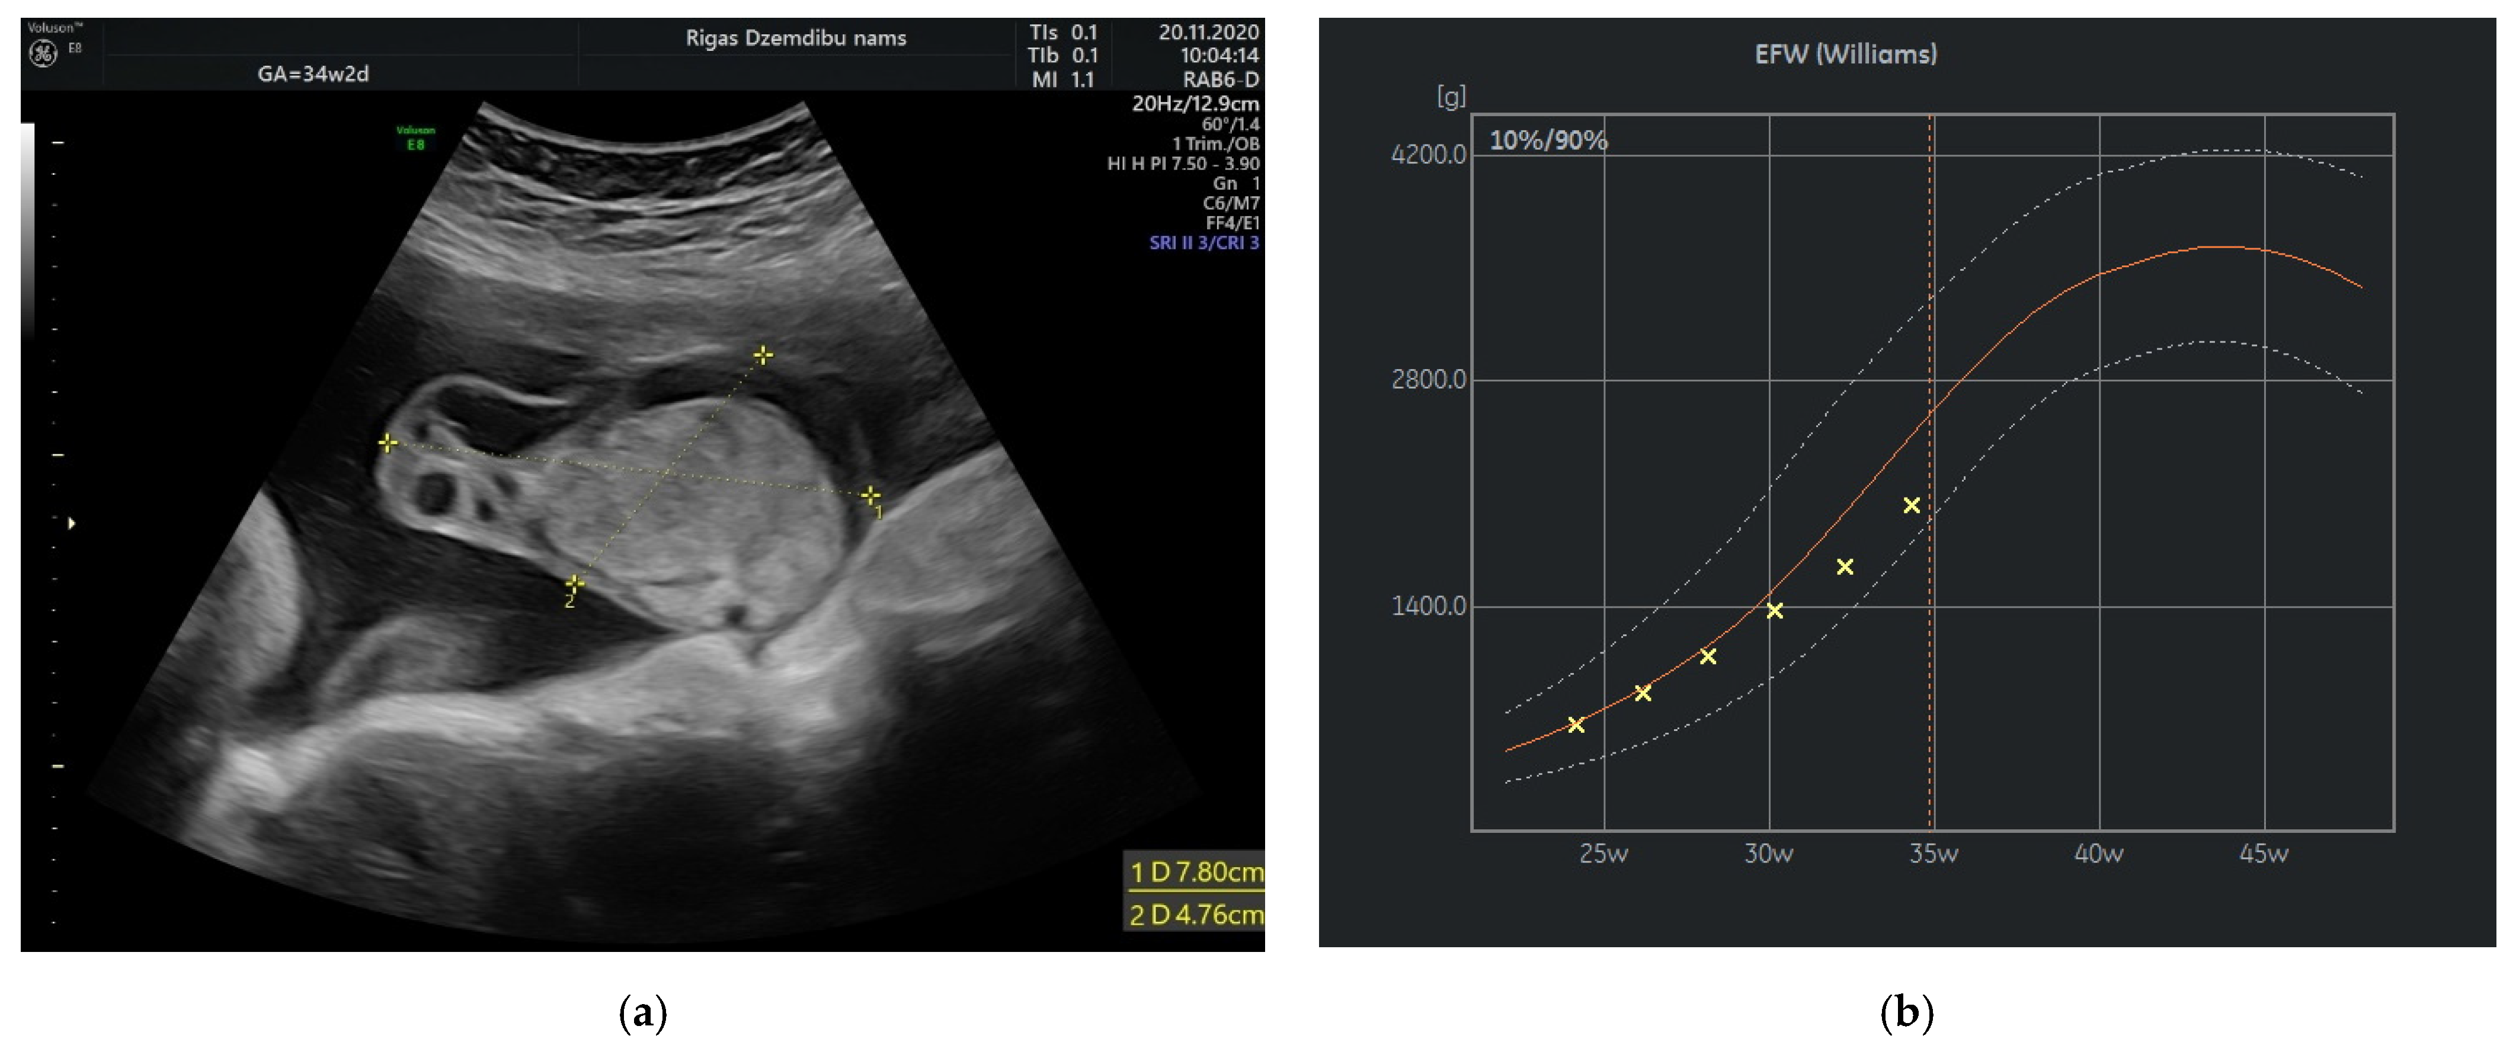Click the focal zone triangle marker on depth scale

click(x=71, y=524)
